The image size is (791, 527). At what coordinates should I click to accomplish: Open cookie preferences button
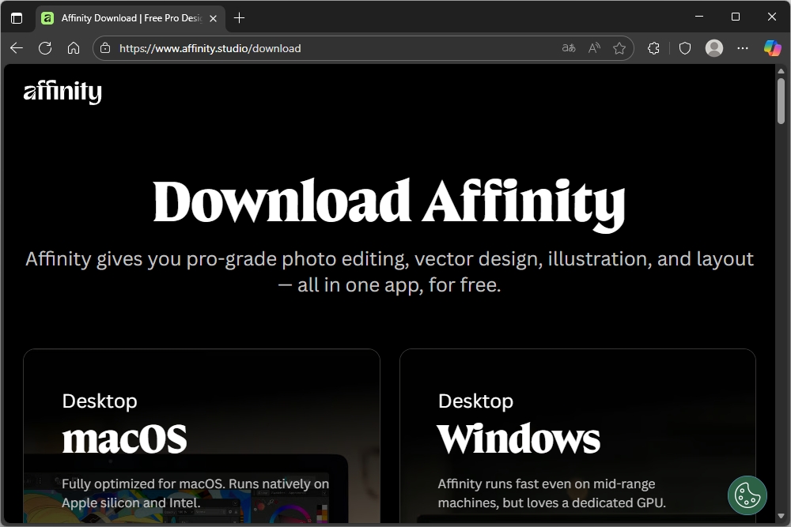(x=747, y=495)
